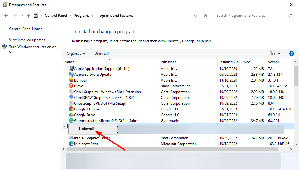Uncheck the selected row's checkbox
The width and height of the screenshot is (299, 170).
click(x=66, y=126)
